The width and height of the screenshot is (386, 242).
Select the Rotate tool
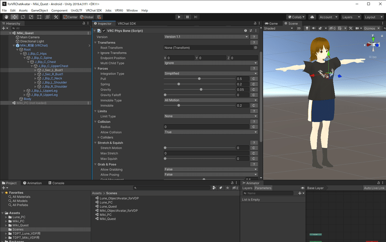(23, 17)
